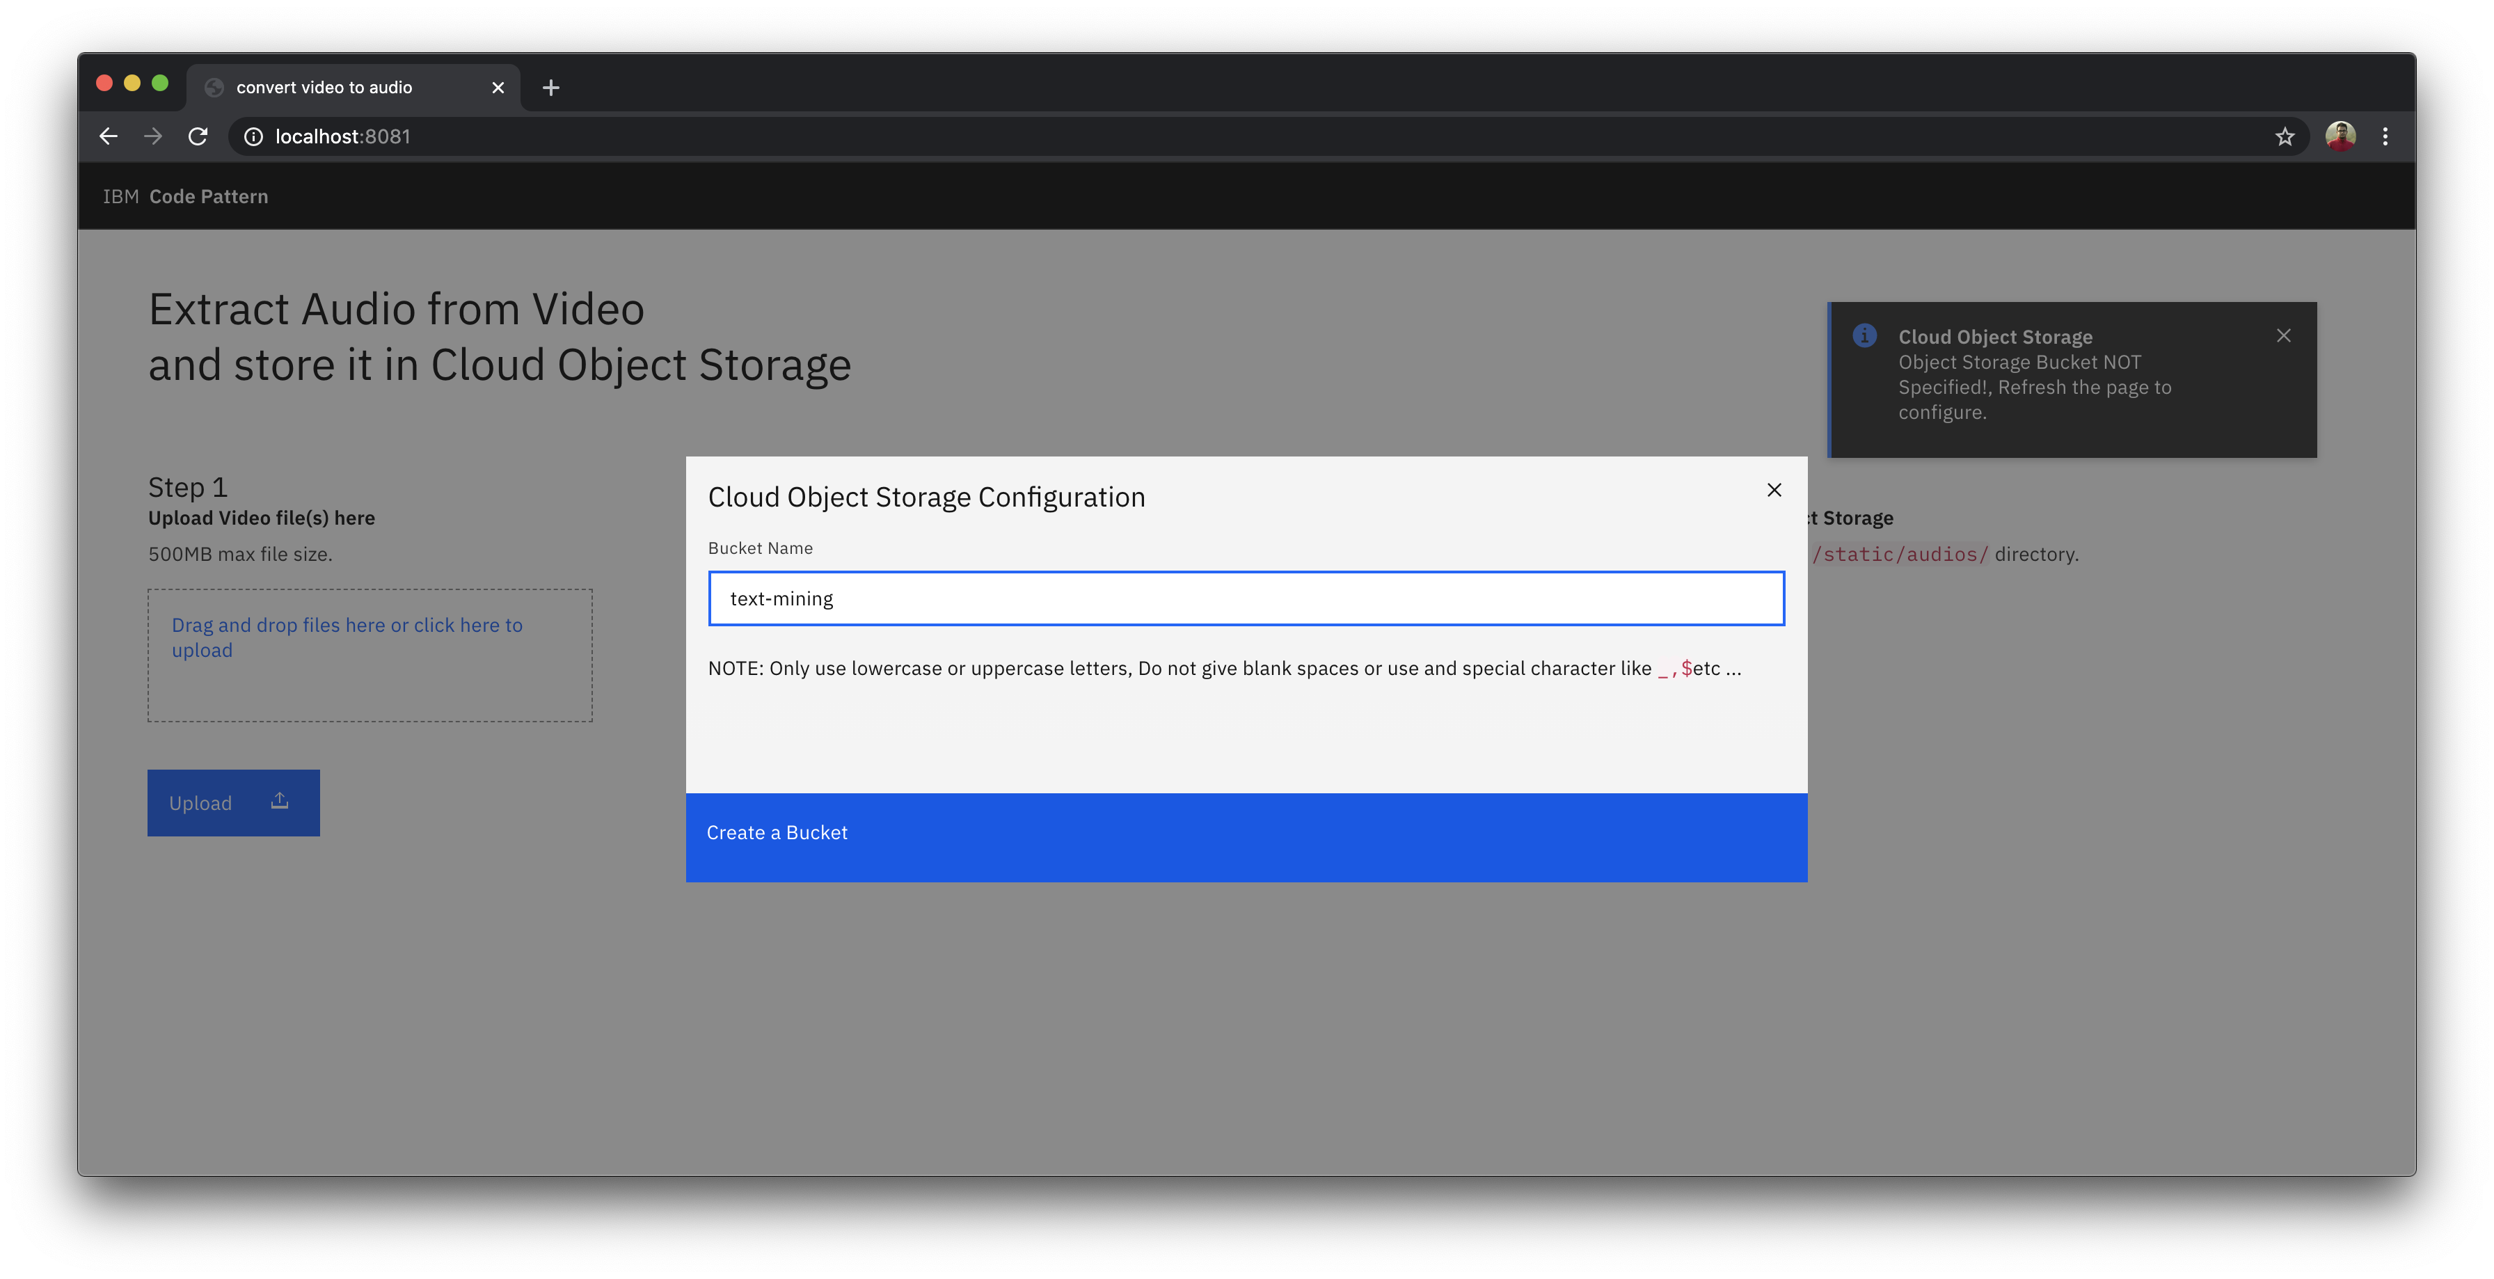Viewport: 2494px width, 1279px height.
Task: Bookmark this page with the star
Action: (x=2285, y=136)
